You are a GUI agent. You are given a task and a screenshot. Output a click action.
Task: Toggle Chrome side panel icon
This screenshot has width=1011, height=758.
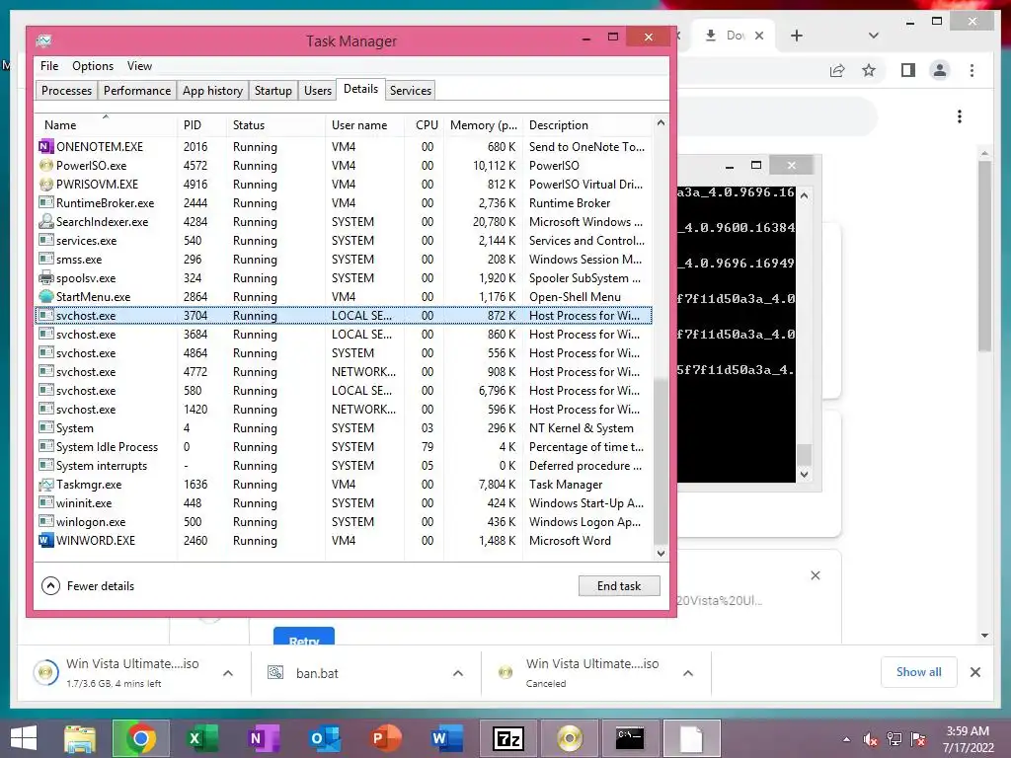click(908, 70)
